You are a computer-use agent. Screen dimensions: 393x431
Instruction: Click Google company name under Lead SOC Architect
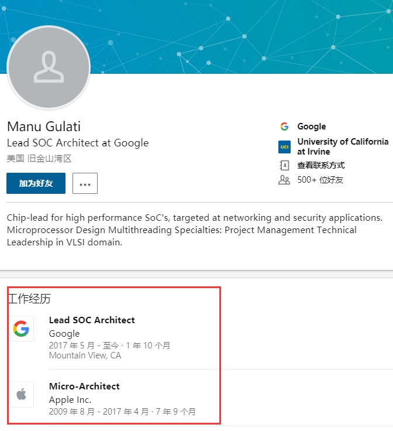[x=64, y=334]
